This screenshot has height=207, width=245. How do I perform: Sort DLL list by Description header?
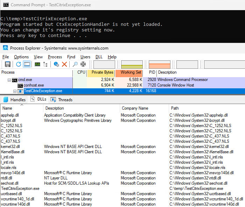click(82, 108)
